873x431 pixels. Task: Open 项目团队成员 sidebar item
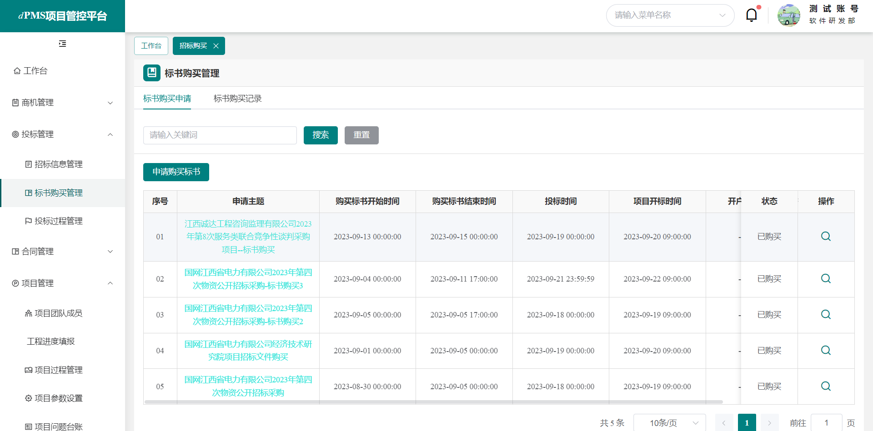coord(62,313)
